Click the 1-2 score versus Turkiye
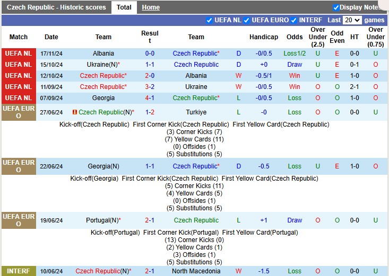 pyautogui.click(x=150, y=112)
